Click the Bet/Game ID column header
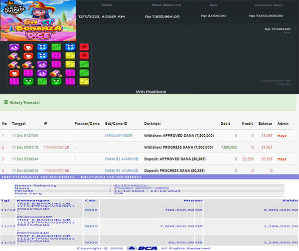The image size is (299, 251). (116, 124)
